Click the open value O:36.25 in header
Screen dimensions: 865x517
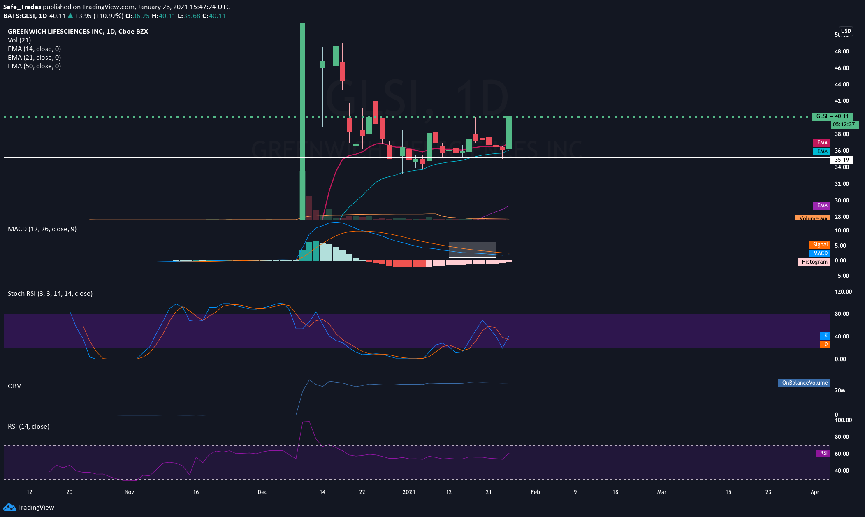137,16
